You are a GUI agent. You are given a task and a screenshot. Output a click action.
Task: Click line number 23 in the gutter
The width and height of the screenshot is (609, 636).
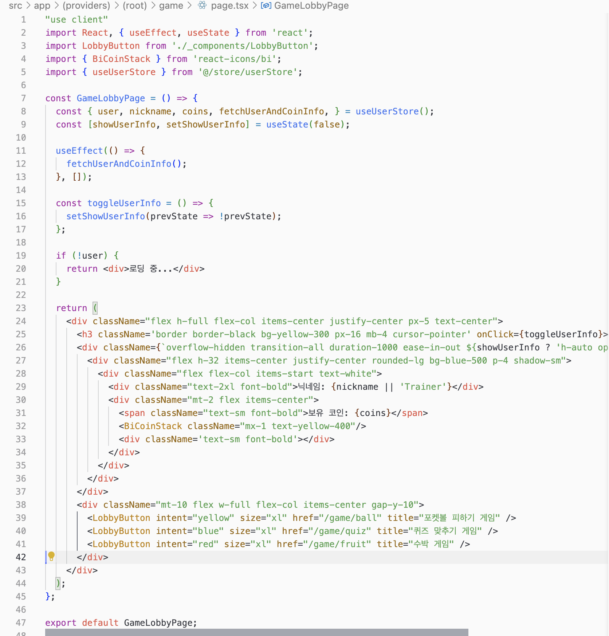pyautogui.click(x=21, y=308)
